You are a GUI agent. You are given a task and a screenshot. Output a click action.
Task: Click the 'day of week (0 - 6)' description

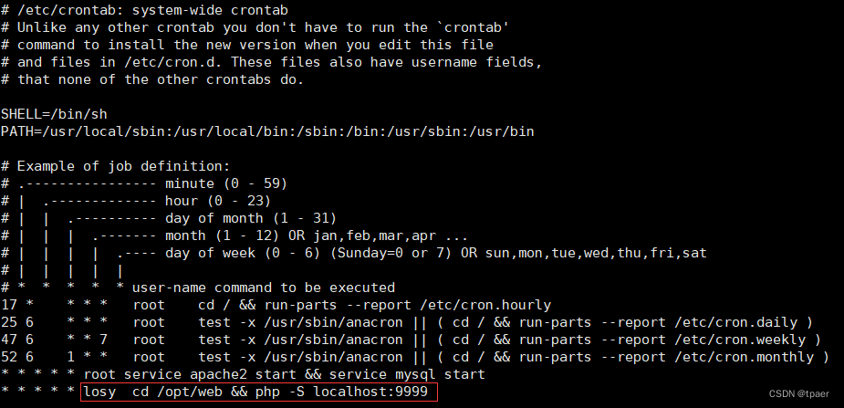pyautogui.click(x=243, y=253)
